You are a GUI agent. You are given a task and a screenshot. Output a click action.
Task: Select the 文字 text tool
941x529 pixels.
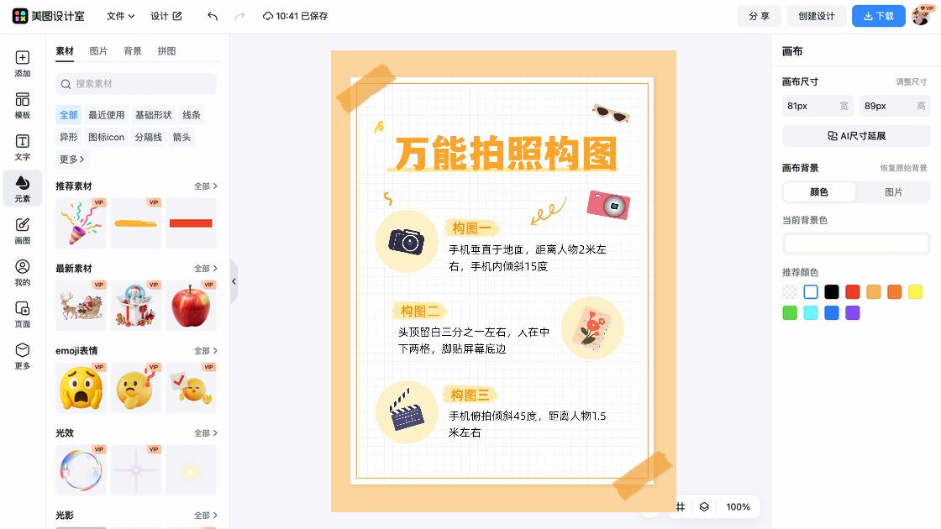[x=22, y=148]
